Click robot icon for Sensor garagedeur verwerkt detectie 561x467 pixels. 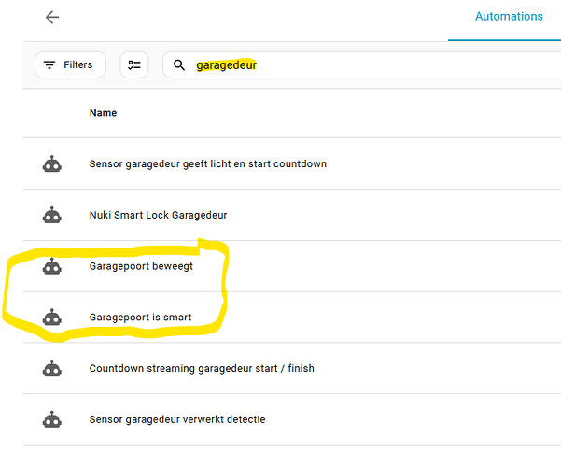point(52,420)
